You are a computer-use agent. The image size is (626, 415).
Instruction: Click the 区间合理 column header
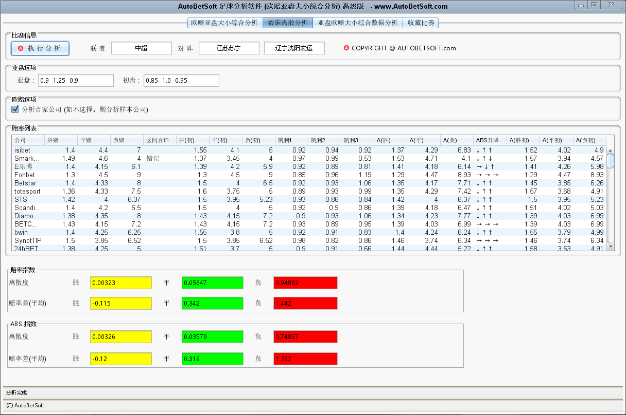click(160, 140)
